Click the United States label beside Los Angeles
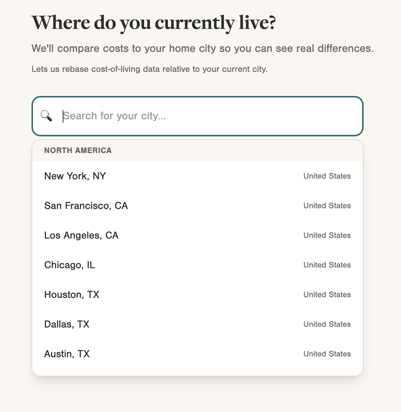 [327, 235]
